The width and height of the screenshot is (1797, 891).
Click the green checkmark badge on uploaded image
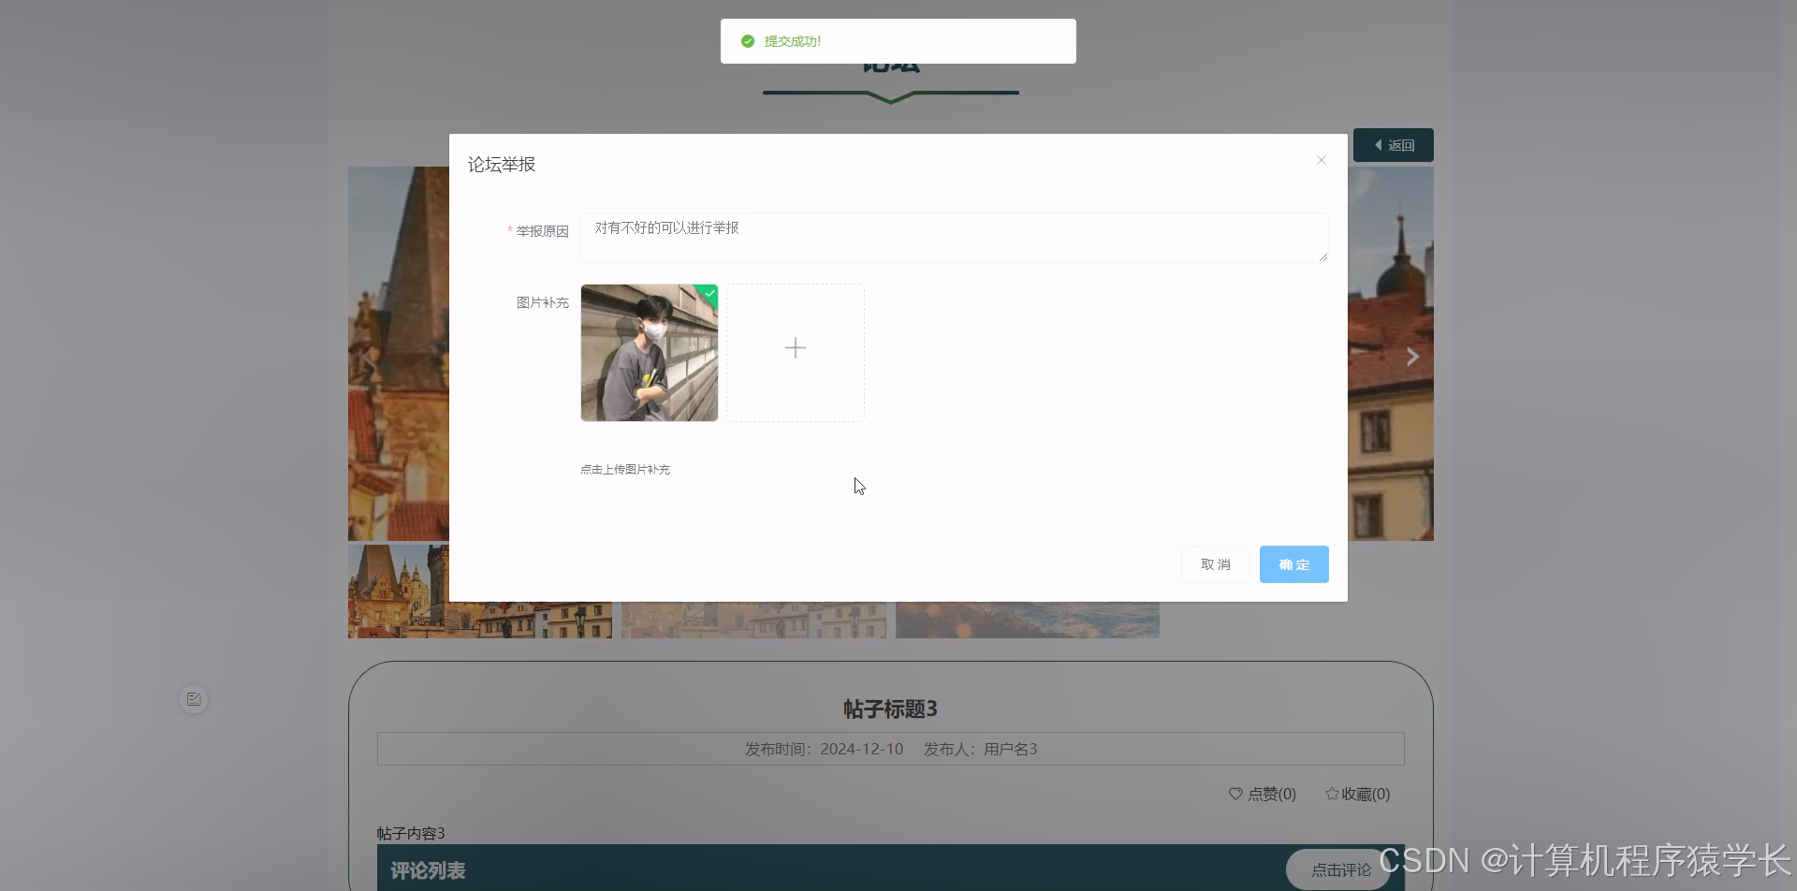(709, 293)
